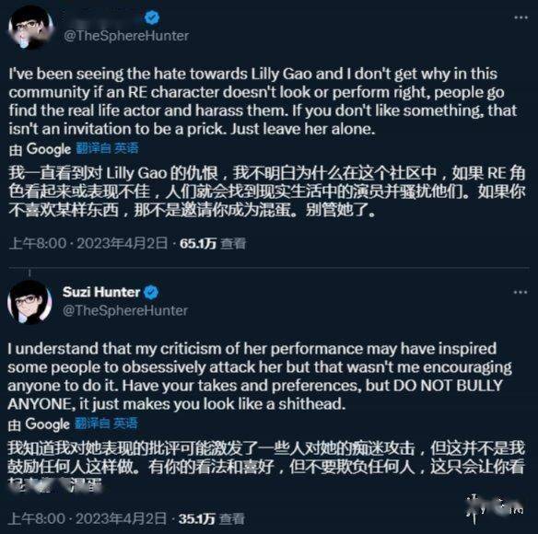
Task: View the 65.1万 查看 view count
Action: pyautogui.click(x=213, y=243)
